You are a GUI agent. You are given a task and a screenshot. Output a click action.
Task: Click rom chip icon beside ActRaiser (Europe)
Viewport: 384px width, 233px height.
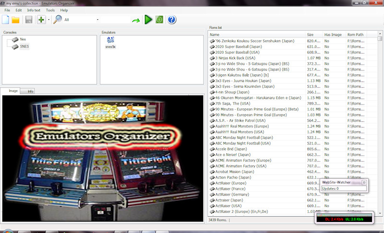(212, 183)
